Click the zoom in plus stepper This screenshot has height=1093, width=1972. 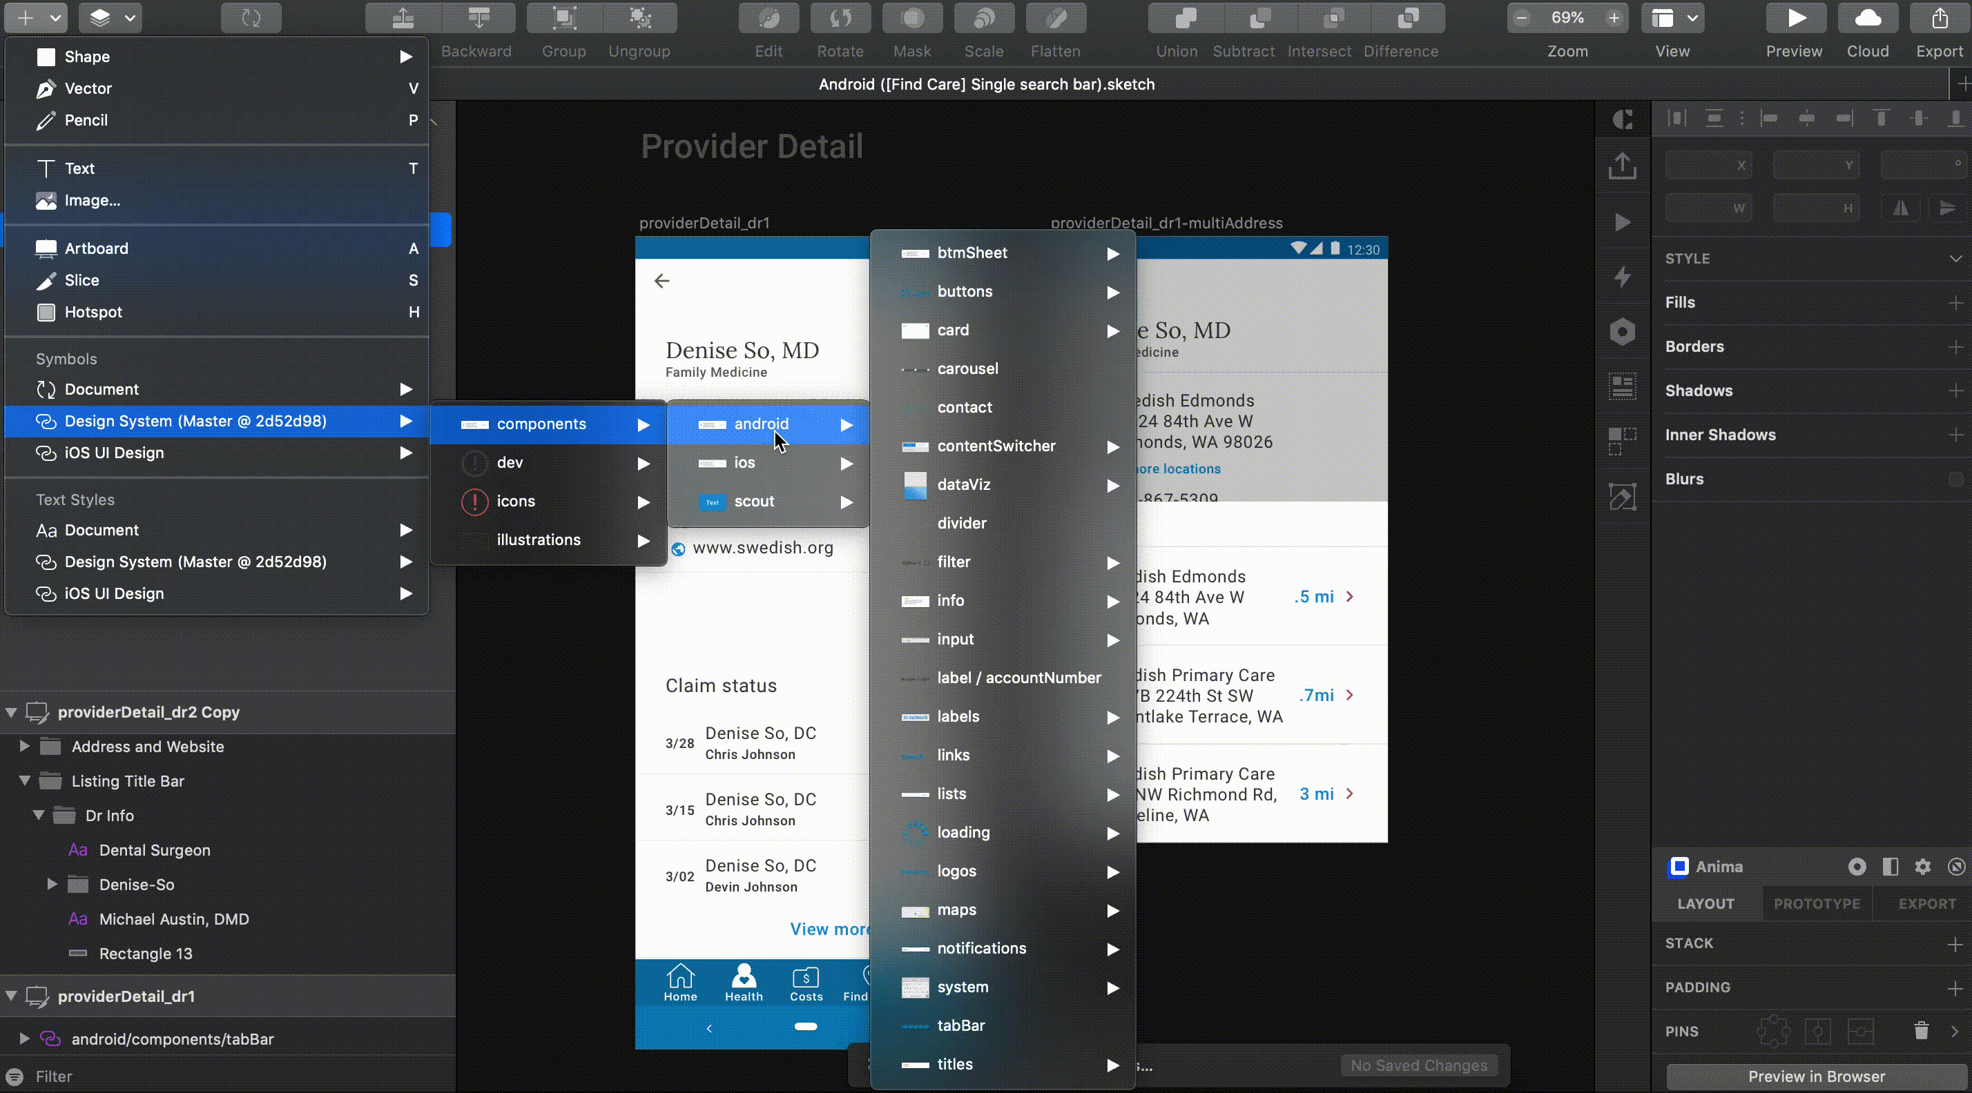point(1614,19)
